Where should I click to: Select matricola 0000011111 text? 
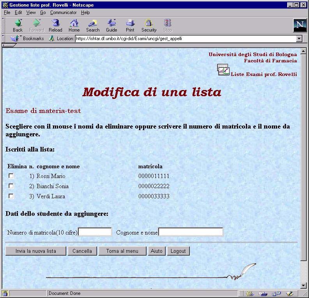click(x=154, y=176)
